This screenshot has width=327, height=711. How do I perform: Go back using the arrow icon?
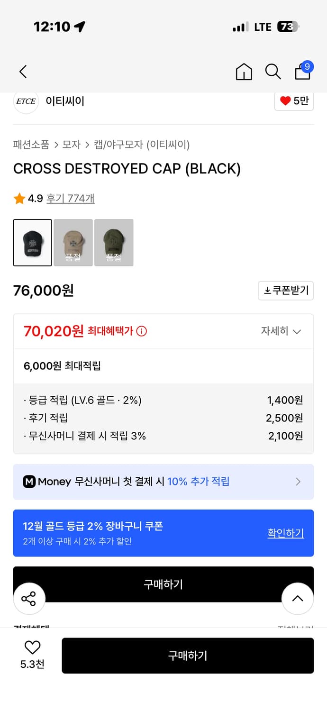(x=22, y=72)
